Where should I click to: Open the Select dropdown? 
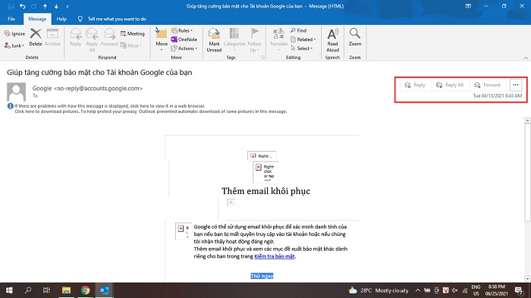[x=302, y=49]
